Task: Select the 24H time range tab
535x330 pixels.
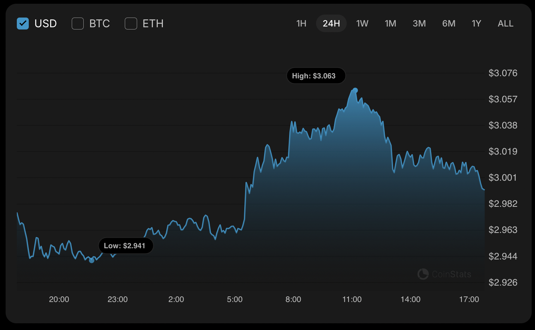Action: (331, 24)
